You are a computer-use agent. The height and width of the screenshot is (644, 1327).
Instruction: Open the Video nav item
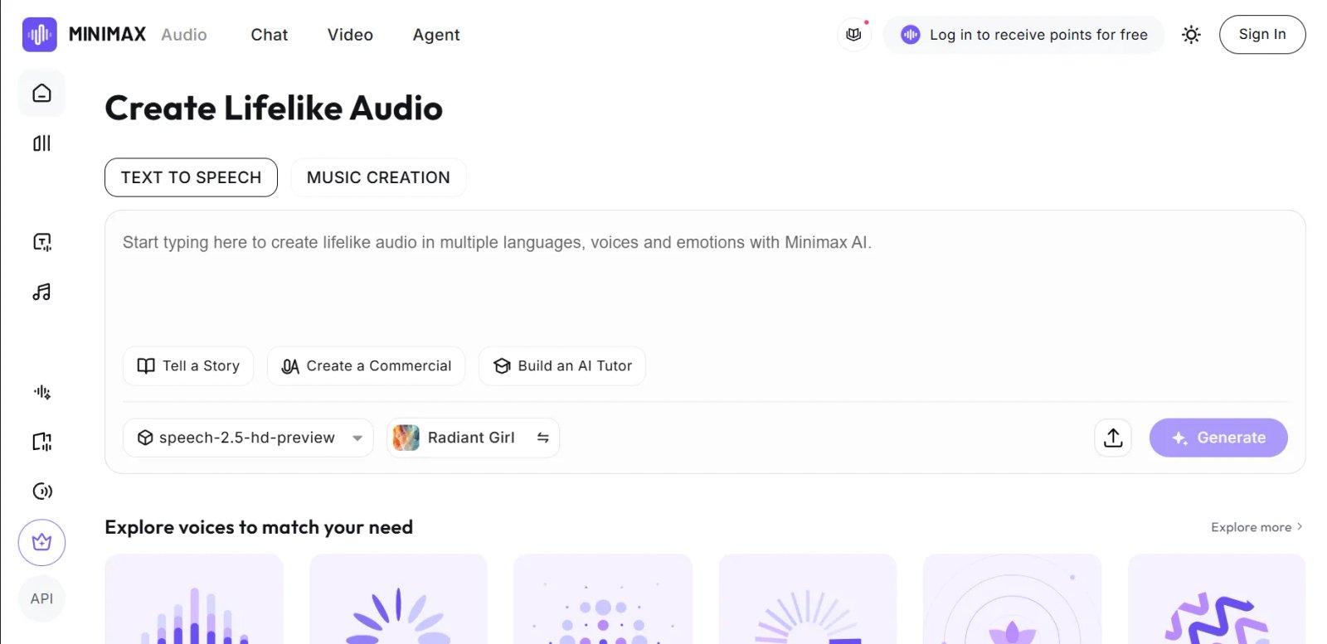pyautogui.click(x=350, y=35)
